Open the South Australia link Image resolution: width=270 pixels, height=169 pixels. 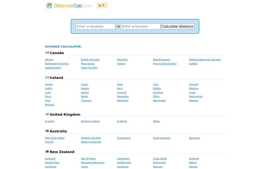click(162, 138)
